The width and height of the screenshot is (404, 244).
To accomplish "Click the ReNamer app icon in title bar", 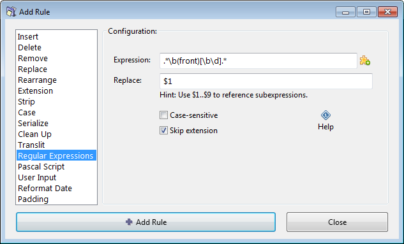I will (11, 12).
